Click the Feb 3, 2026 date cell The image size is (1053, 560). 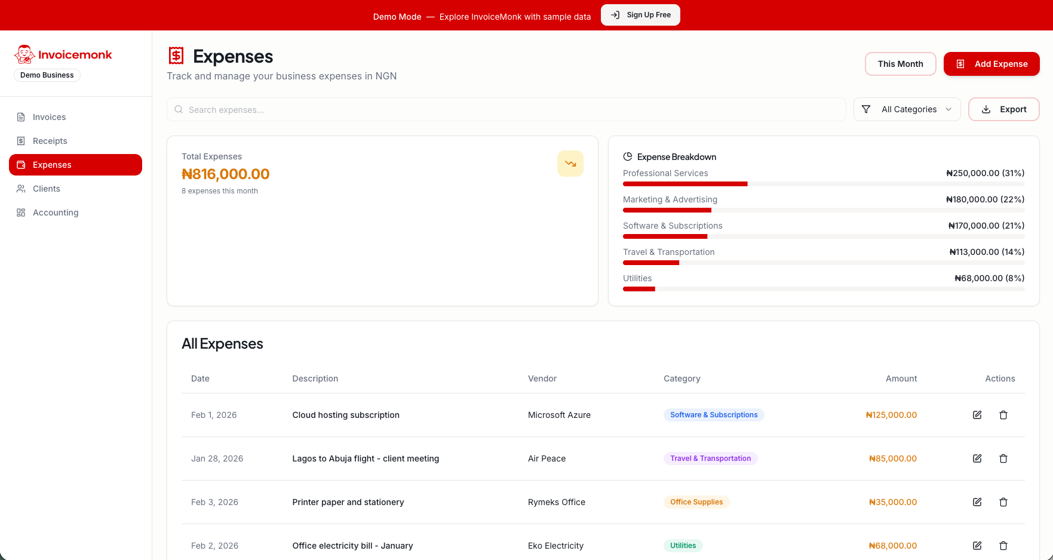(214, 502)
